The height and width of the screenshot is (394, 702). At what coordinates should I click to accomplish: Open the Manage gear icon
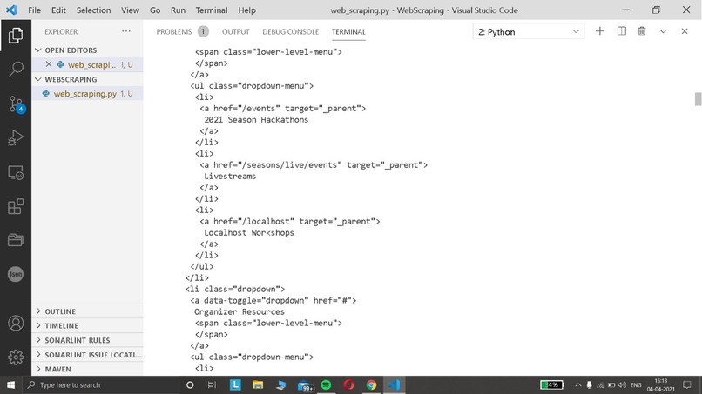coord(16,357)
